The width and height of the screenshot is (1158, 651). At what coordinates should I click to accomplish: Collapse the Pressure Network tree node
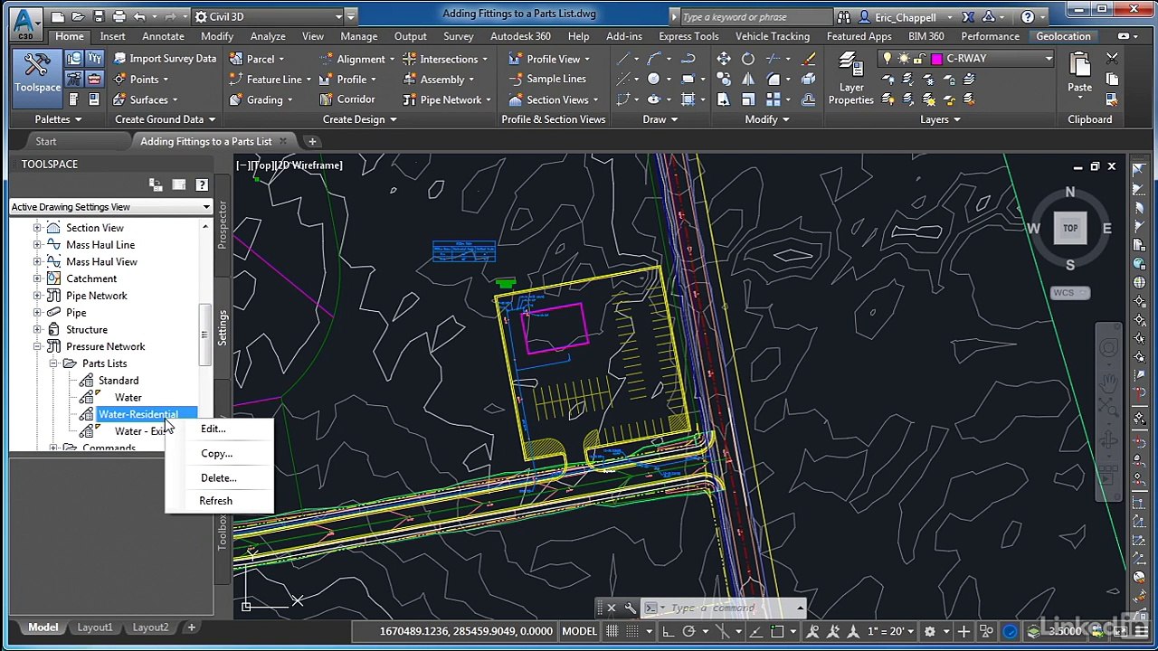click(x=37, y=346)
